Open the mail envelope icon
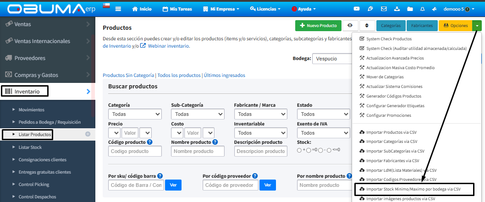 click(384, 9)
